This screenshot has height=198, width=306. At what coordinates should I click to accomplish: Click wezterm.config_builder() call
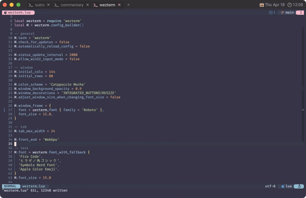(59, 25)
